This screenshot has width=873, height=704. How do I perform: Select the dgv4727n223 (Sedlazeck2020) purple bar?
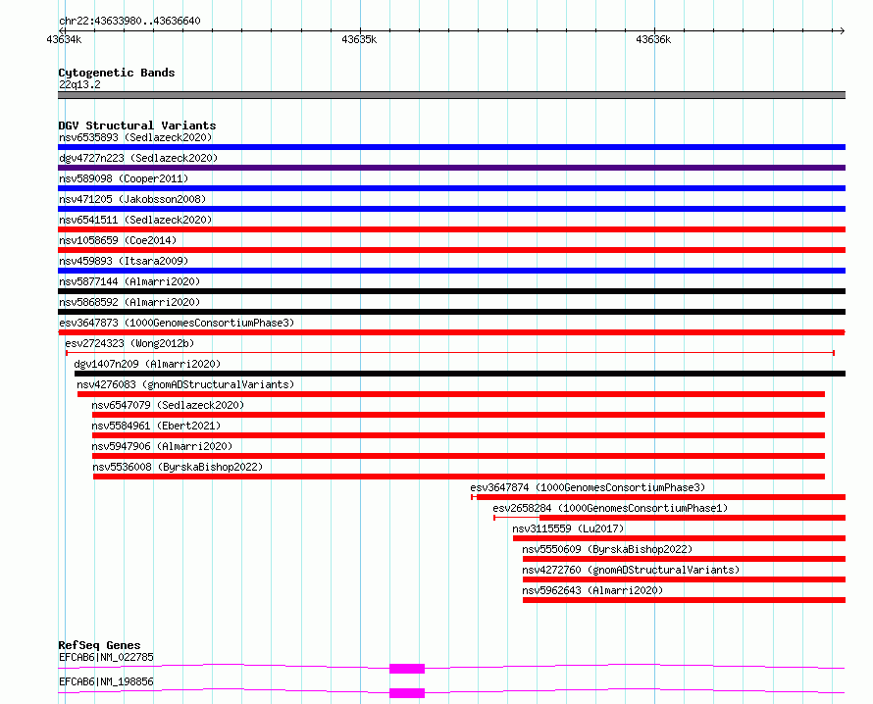tap(451, 168)
